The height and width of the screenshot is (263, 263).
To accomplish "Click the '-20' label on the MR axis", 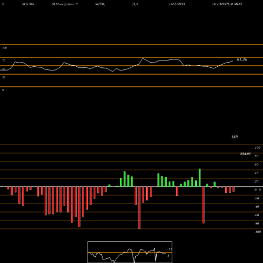I will click(x=257, y=198).
